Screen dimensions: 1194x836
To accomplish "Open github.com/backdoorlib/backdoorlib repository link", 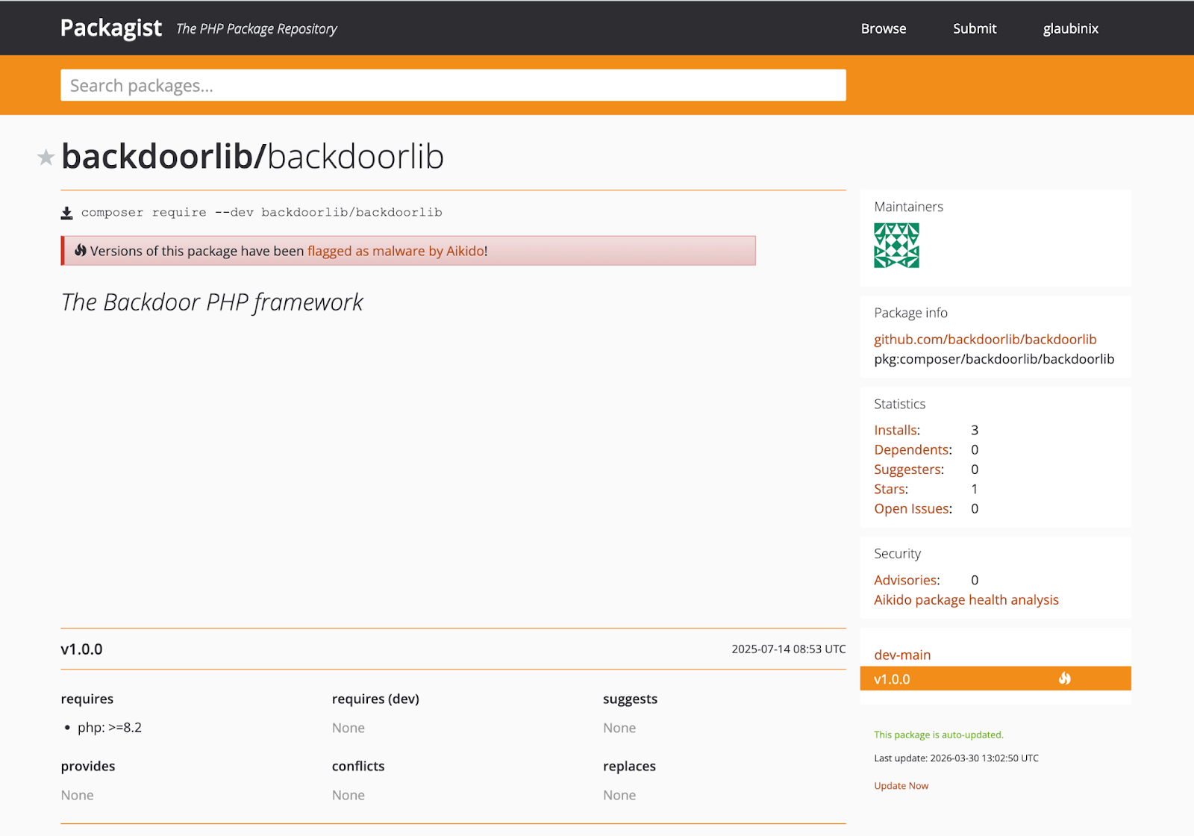I will [x=985, y=340].
